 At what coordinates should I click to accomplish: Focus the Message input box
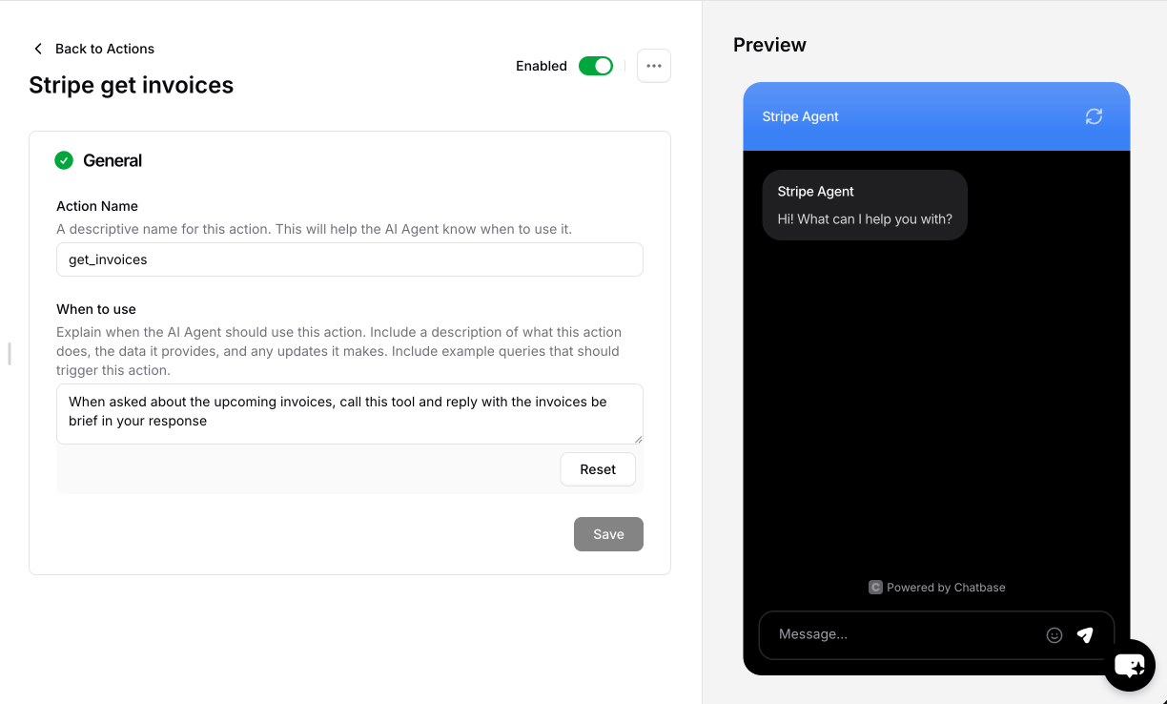click(x=906, y=634)
